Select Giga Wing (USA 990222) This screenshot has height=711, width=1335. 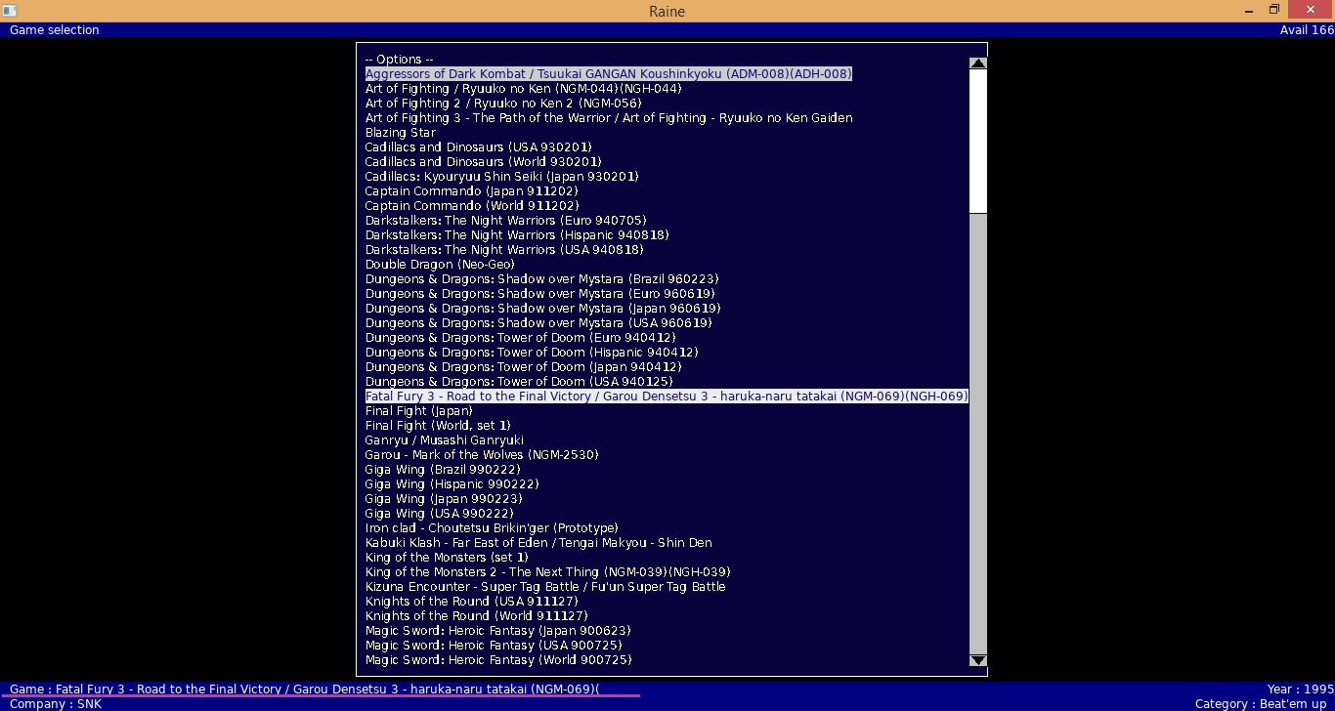tap(439, 514)
